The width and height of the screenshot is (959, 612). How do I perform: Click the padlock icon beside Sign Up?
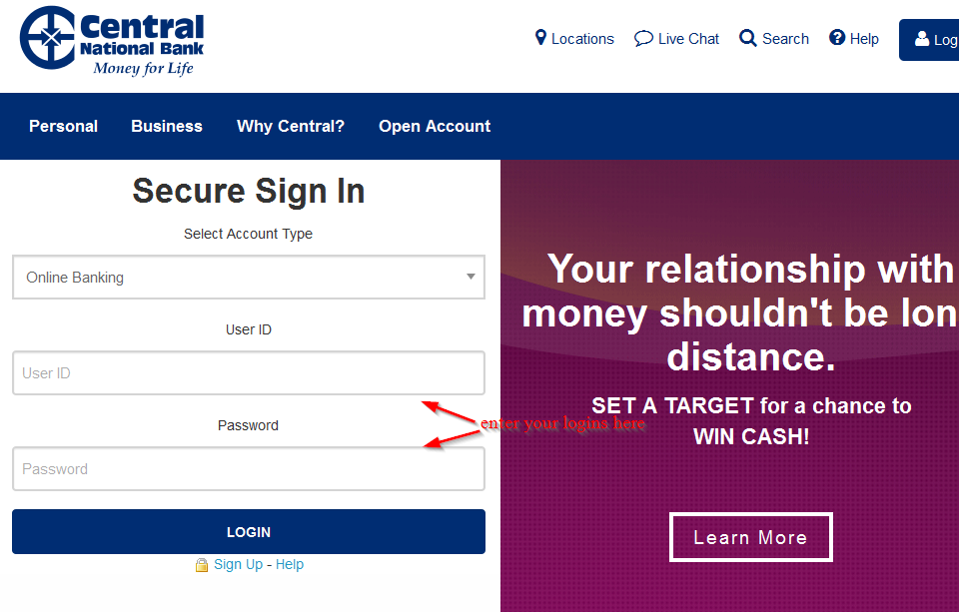pyautogui.click(x=201, y=565)
